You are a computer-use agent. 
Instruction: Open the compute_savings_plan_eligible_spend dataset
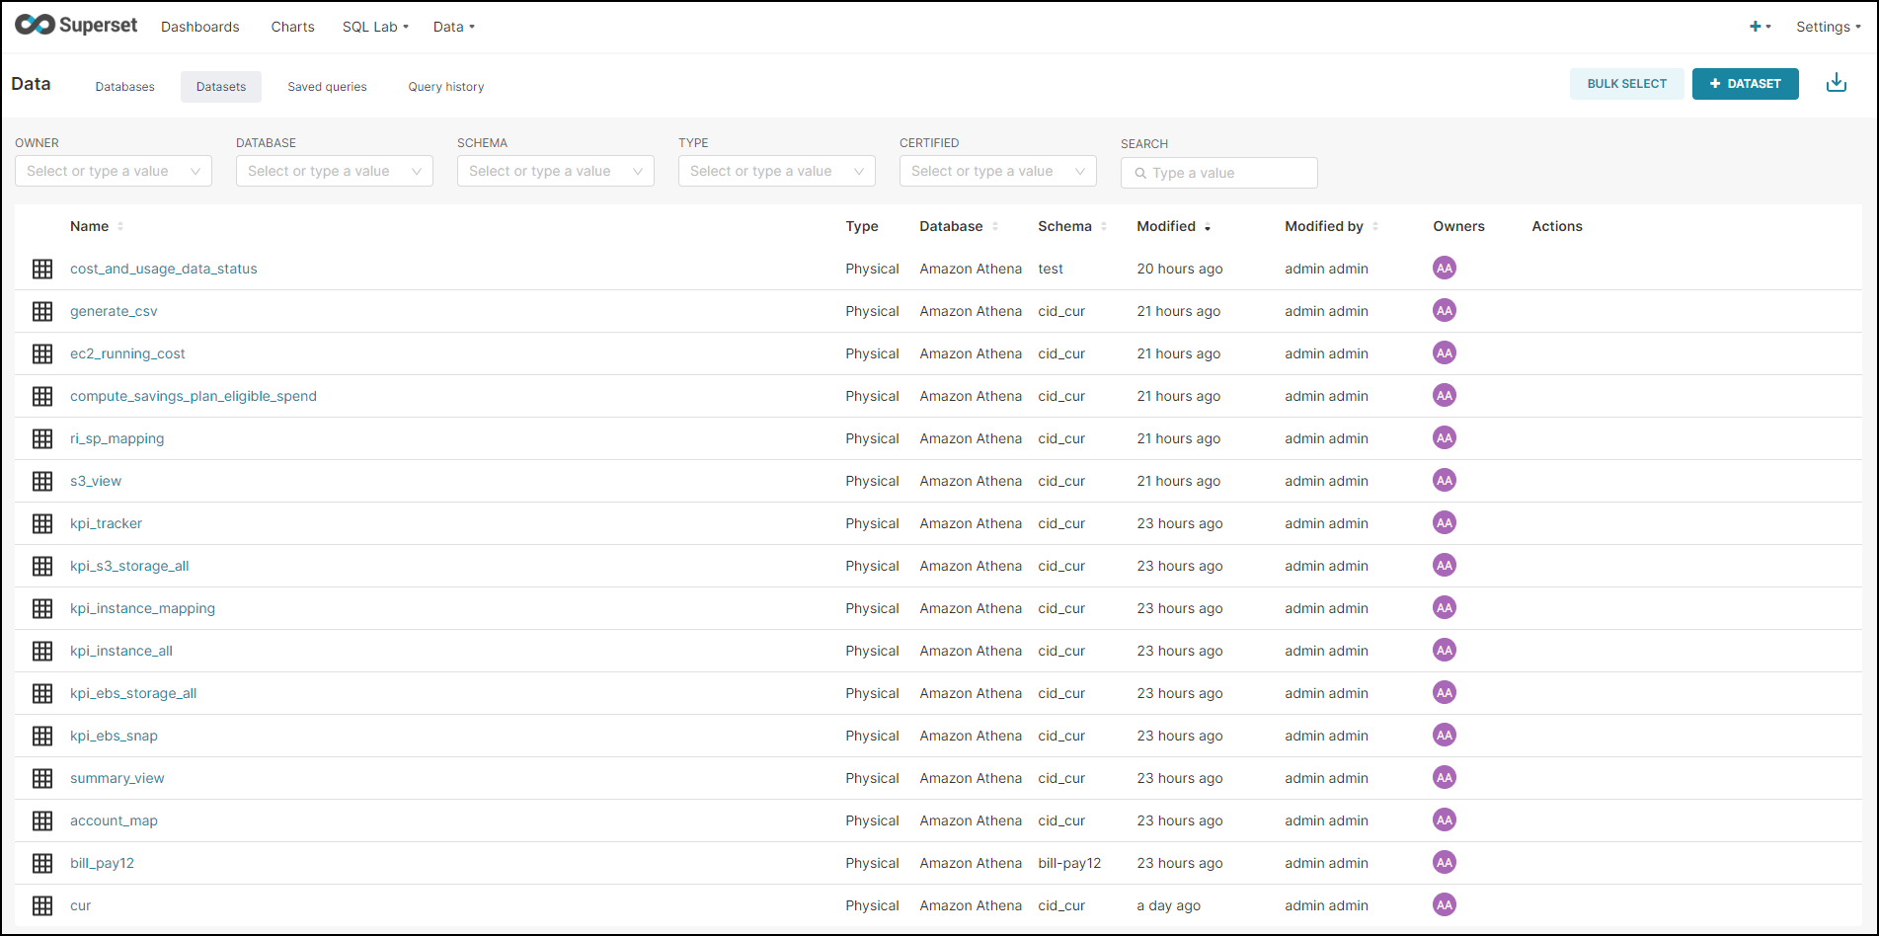194,396
